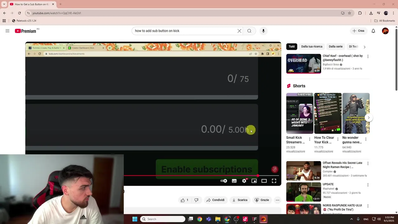Reload the current YouTube page
The width and height of the screenshot is (398, 224).
[19, 13]
